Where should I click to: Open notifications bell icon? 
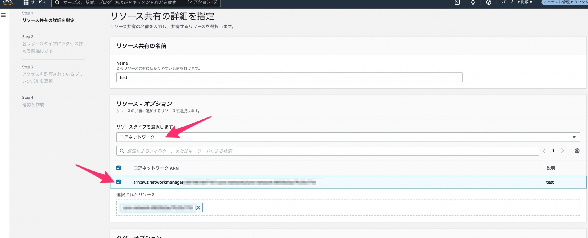473,2
